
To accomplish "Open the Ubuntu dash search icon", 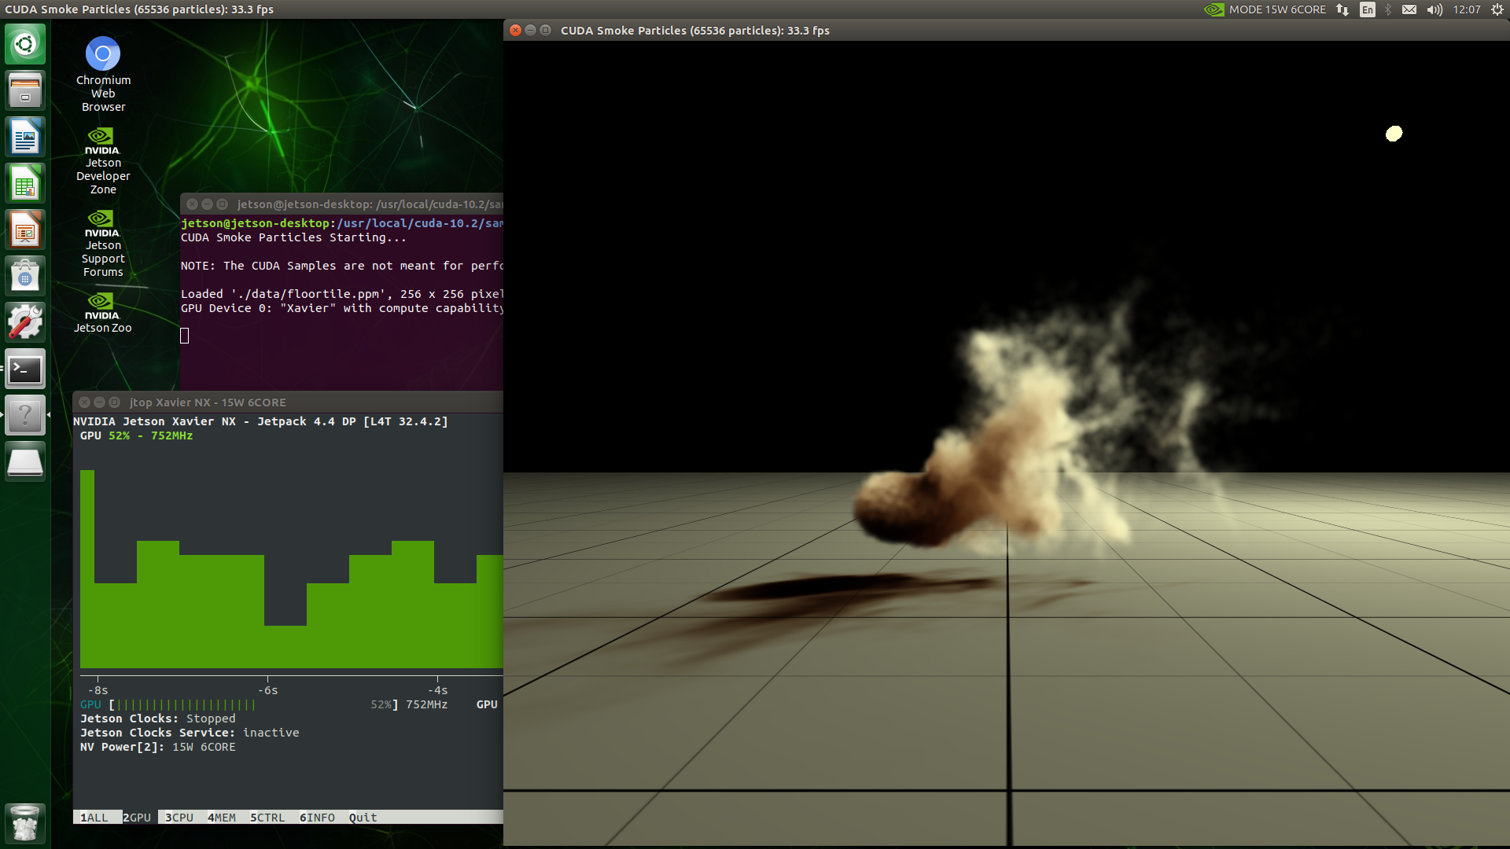I will (x=25, y=44).
